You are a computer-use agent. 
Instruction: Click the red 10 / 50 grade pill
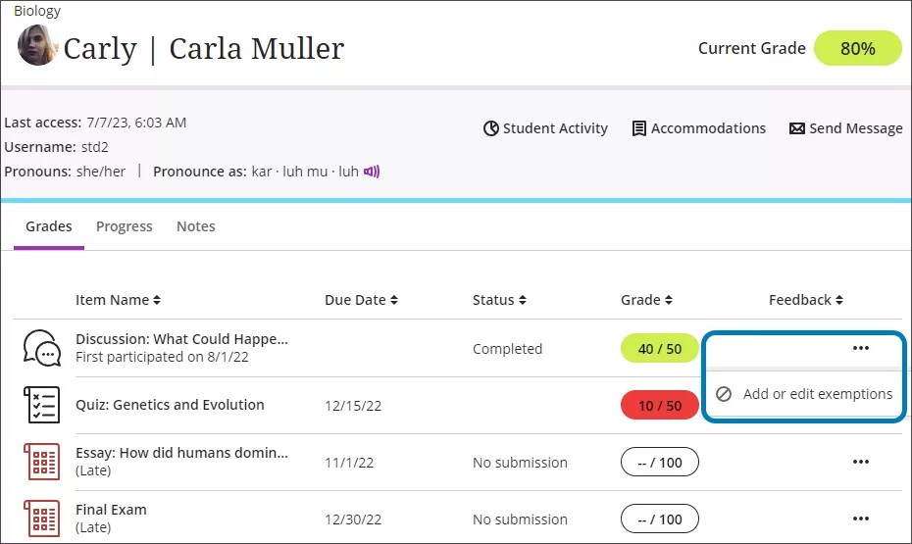click(659, 405)
